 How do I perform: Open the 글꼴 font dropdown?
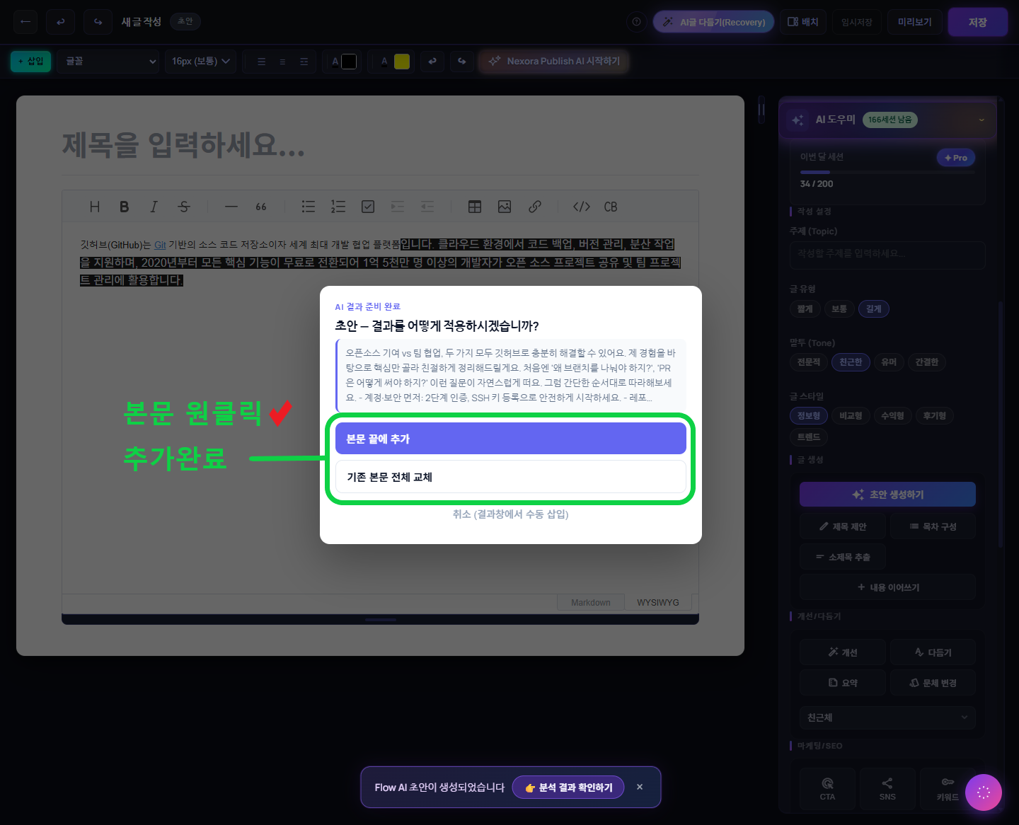click(109, 62)
